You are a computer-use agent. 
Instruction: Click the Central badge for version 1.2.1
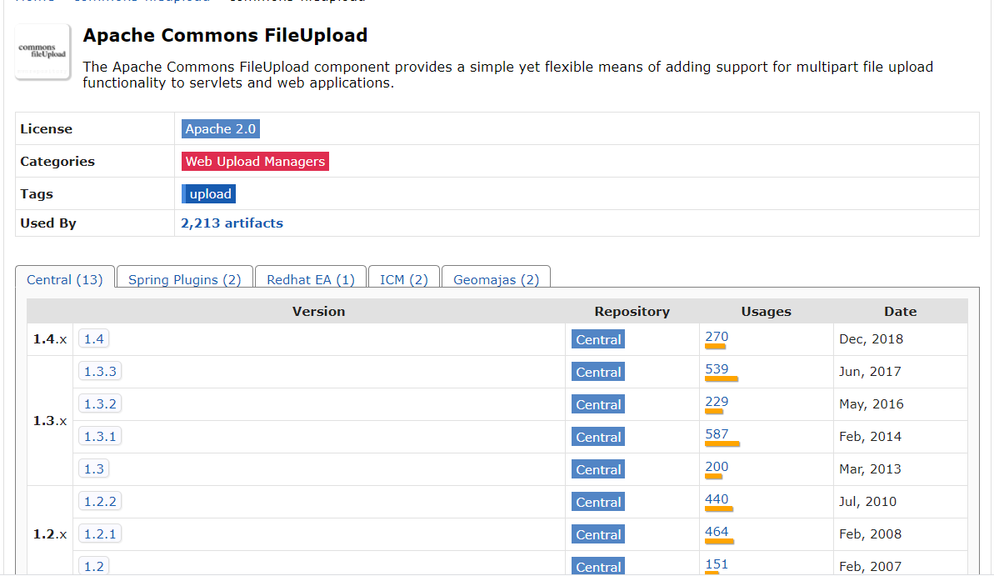tap(597, 534)
